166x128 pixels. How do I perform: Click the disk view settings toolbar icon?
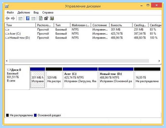(x=52, y=18)
